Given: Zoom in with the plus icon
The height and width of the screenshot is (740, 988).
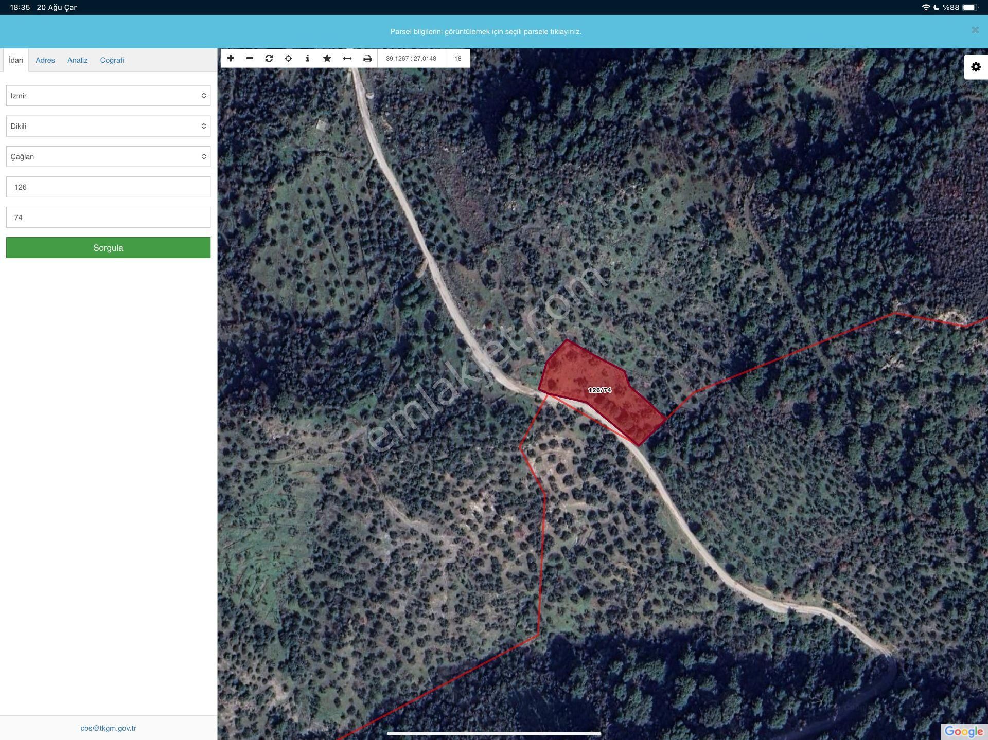Looking at the screenshot, I should [231, 58].
